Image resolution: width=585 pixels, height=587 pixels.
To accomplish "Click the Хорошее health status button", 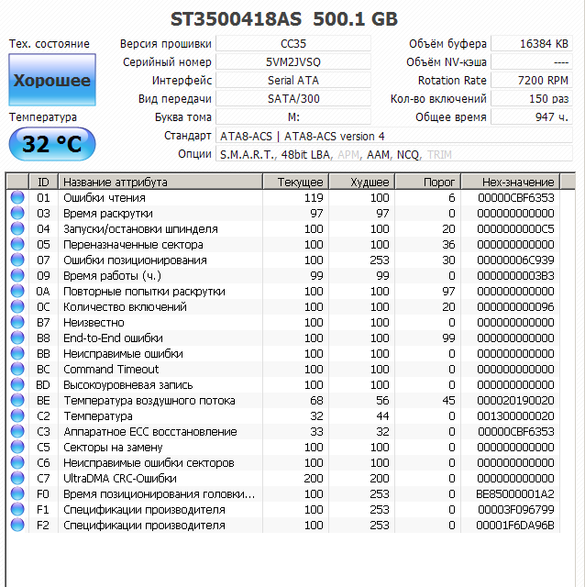I will click(52, 80).
